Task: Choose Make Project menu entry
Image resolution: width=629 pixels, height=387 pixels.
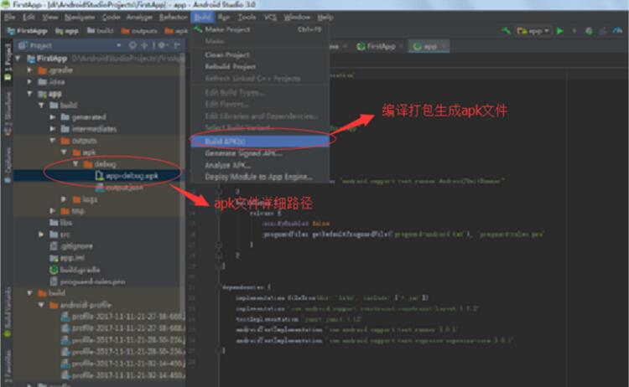Action: (x=260, y=29)
